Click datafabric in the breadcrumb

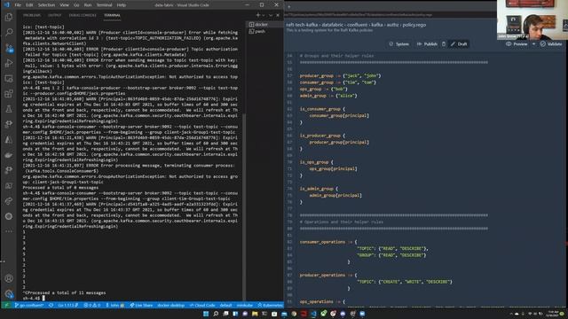pyautogui.click(x=333, y=25)
